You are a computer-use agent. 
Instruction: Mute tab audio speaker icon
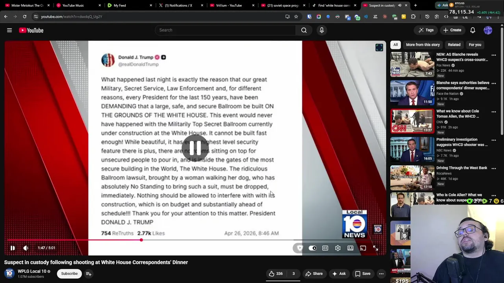pyautogui.click(x=400, y=6)
